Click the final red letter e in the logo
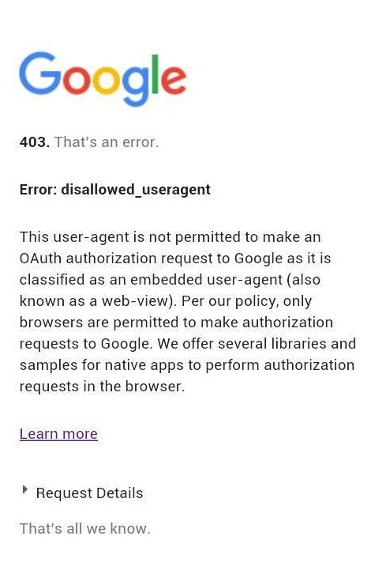 [174, 80]
